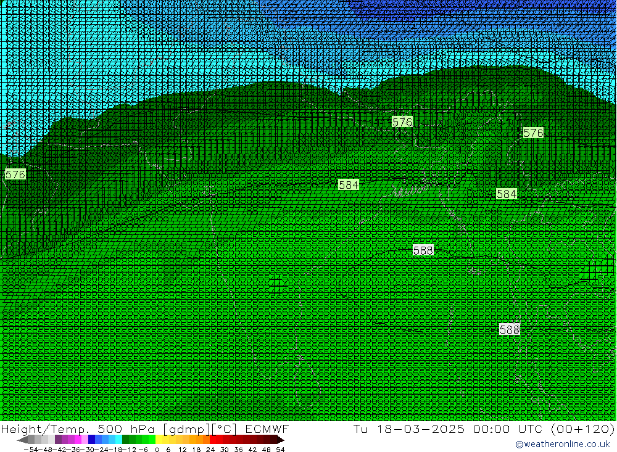Click the dark blue swatch in the legend
Image resolution: width=617 pixels, height=452 pixels.
[x=91, y=440]
